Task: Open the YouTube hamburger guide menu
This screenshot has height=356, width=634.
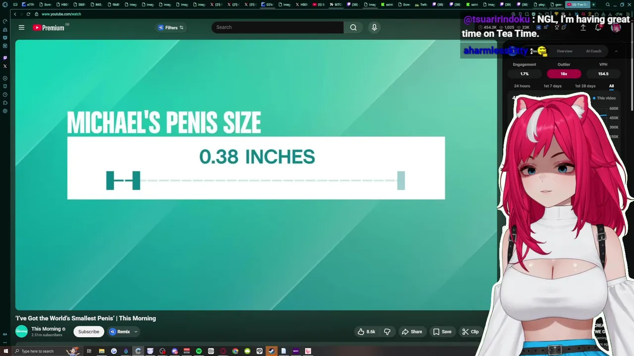Action: [x=21, y=28]
